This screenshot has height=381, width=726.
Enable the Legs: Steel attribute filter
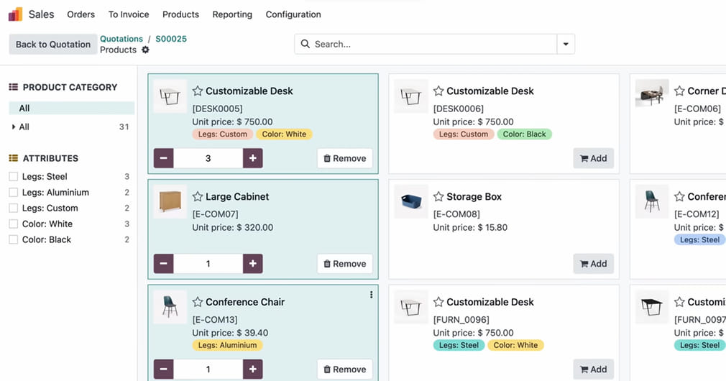(x=13, y=177)
